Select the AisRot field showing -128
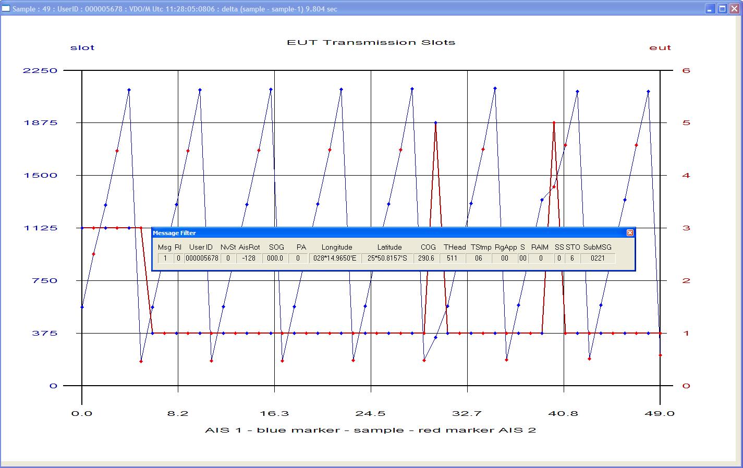 (x=249, y=258)
